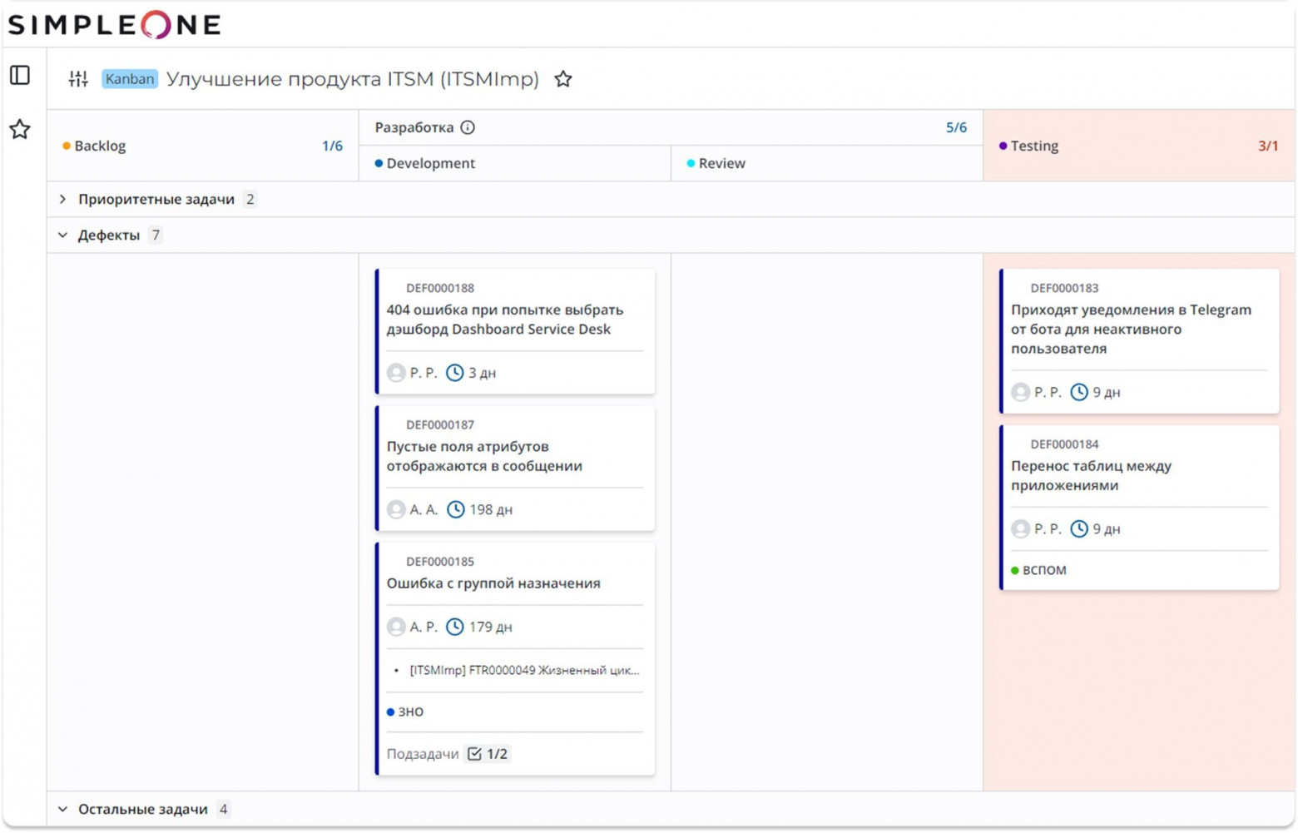Screen dimensions: 1298x833
Task: Click assignee avatar on DEF0000188 card
Action: [x=396, y=373]
